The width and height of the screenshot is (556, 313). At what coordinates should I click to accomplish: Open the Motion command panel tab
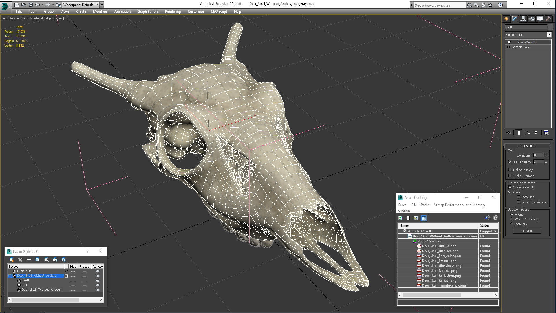[532, 19]
